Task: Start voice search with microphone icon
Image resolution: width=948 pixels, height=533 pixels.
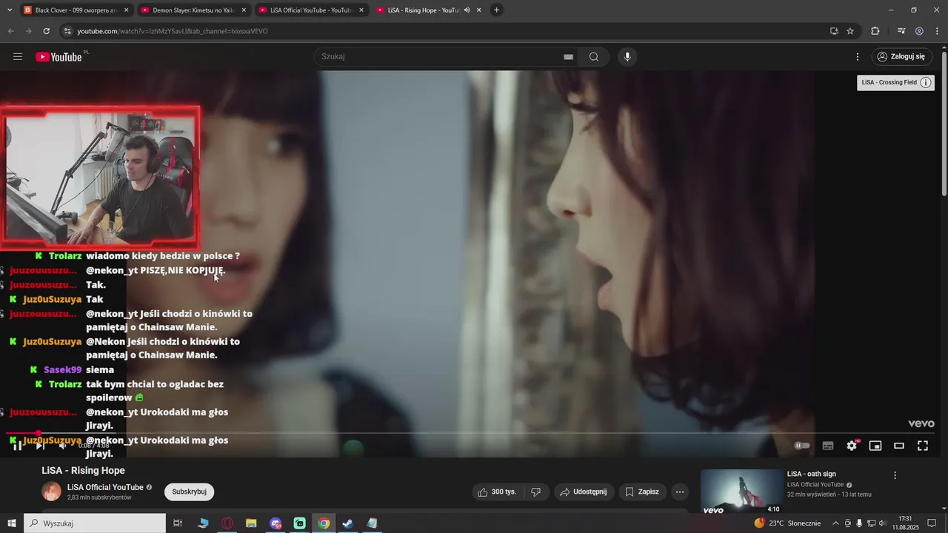Action: coord(627,57)
